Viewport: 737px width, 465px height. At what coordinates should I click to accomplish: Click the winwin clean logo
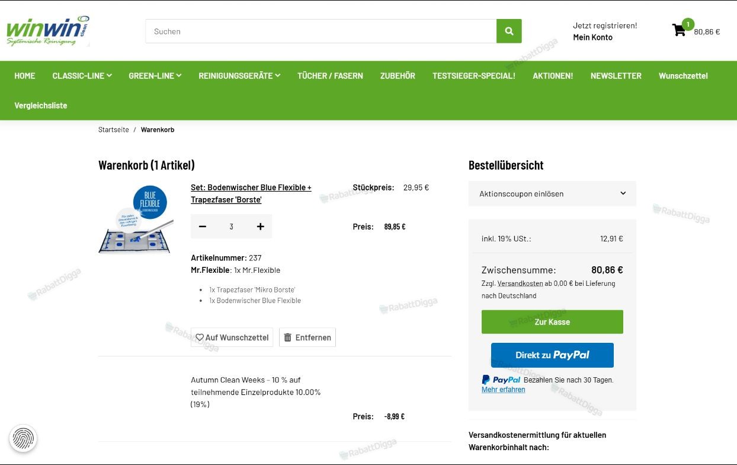48,31
